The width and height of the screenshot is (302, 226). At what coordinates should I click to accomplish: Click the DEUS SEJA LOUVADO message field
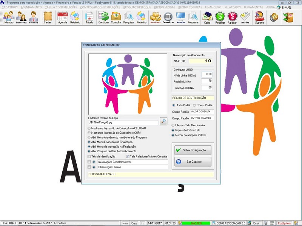point(151,174)
